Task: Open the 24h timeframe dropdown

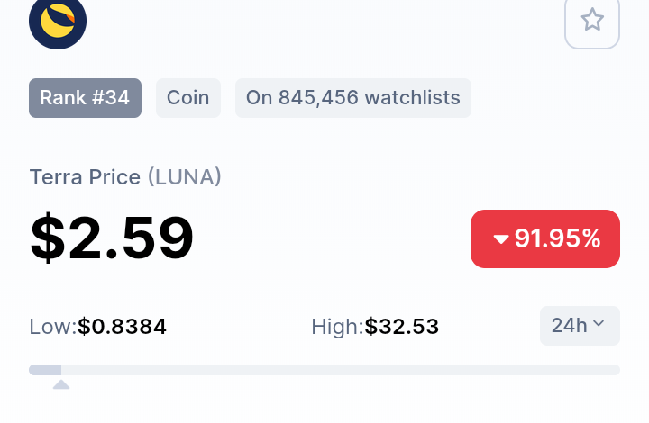Action: (580, 326)
